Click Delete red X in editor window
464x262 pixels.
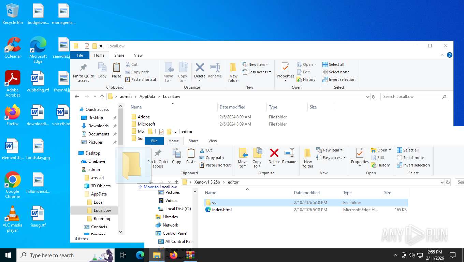click(x=274, y=153)
